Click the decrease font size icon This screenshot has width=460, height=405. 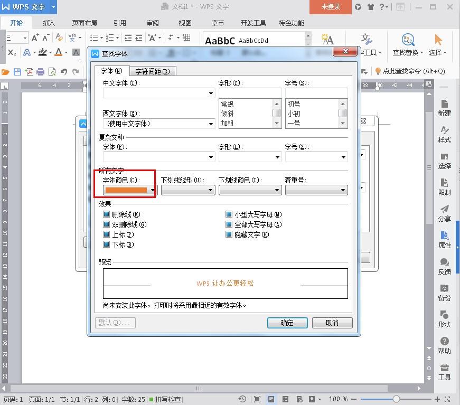click(46, 37)
